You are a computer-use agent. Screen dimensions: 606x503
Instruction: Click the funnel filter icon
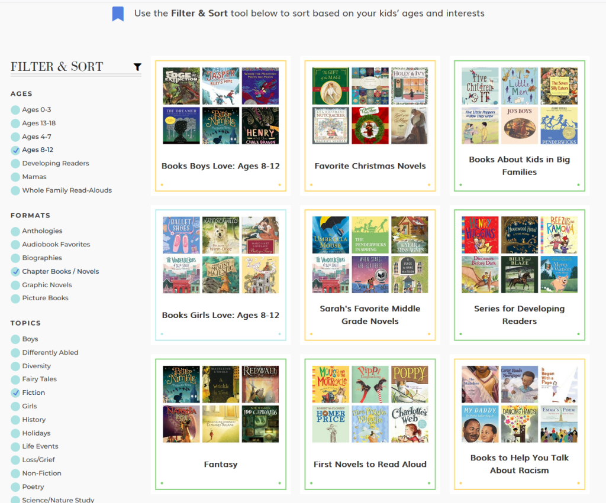point(137,67)
